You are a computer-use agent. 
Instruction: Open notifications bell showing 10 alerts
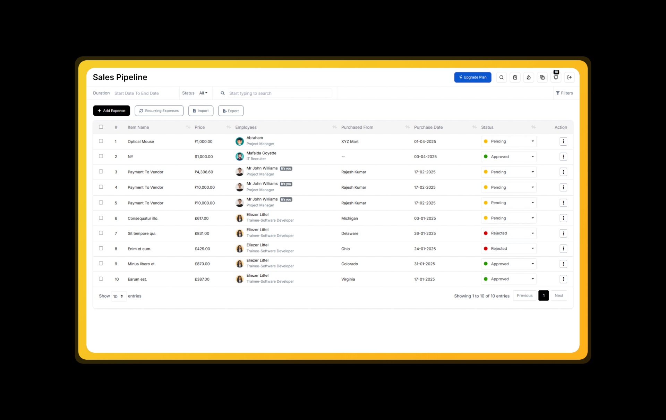(x=556, y=77)
